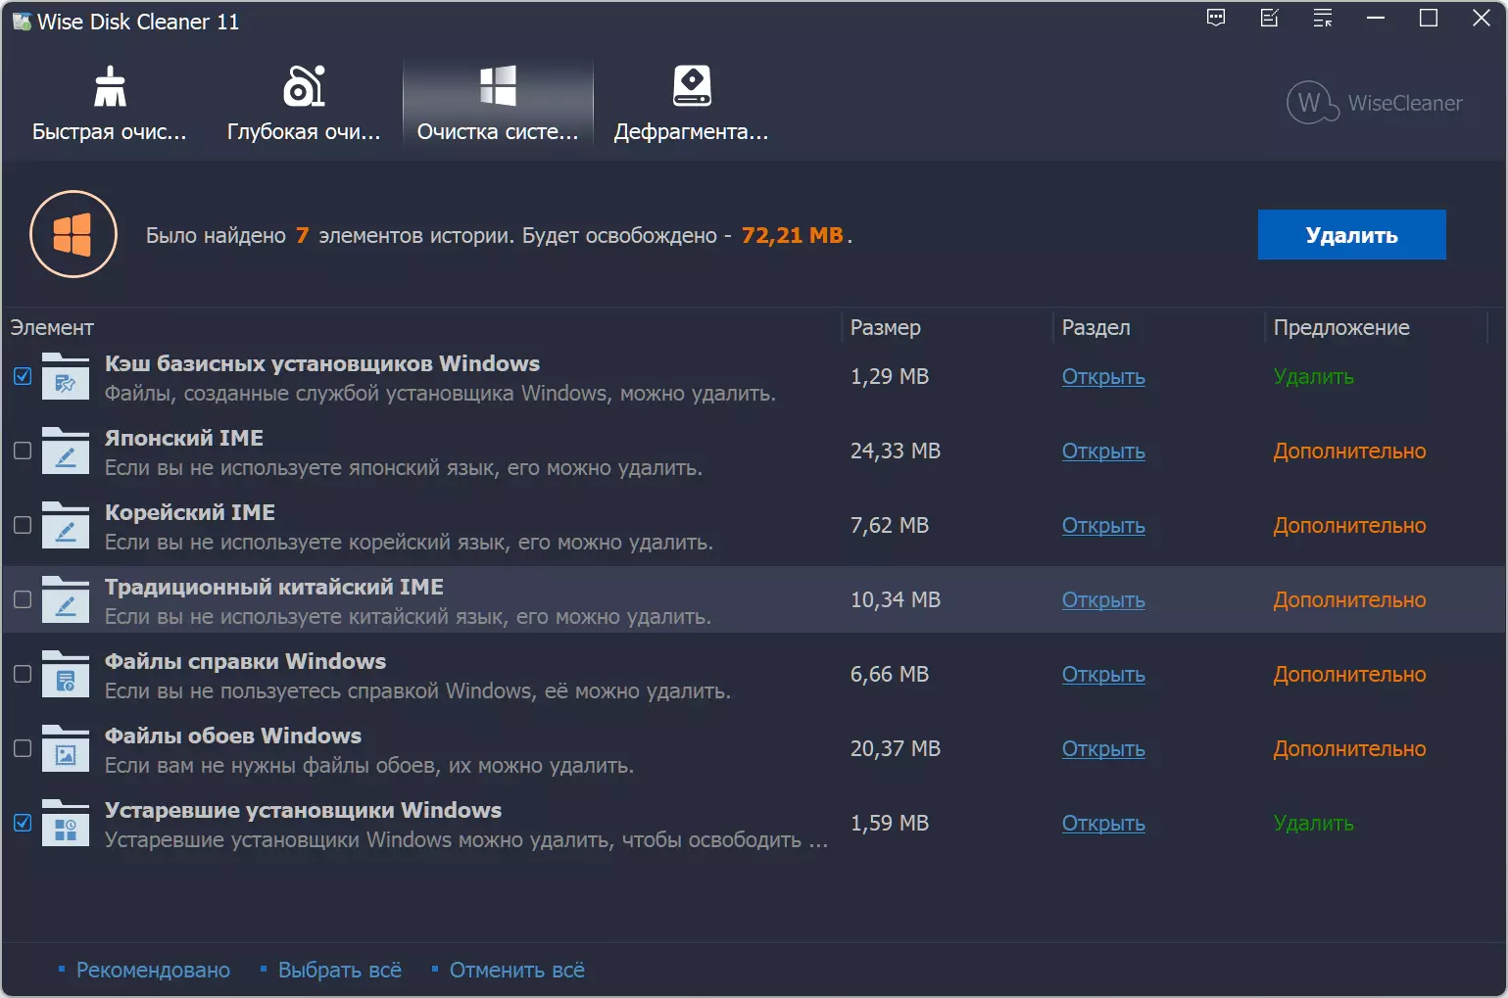Viewport: 1508px width, 998px height.
Task: Click Дополнительно for Японский IME
Action: pyautogui.click(x=1349, y=451)
